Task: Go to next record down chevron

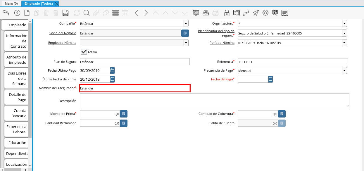Action: pos(175,13)
